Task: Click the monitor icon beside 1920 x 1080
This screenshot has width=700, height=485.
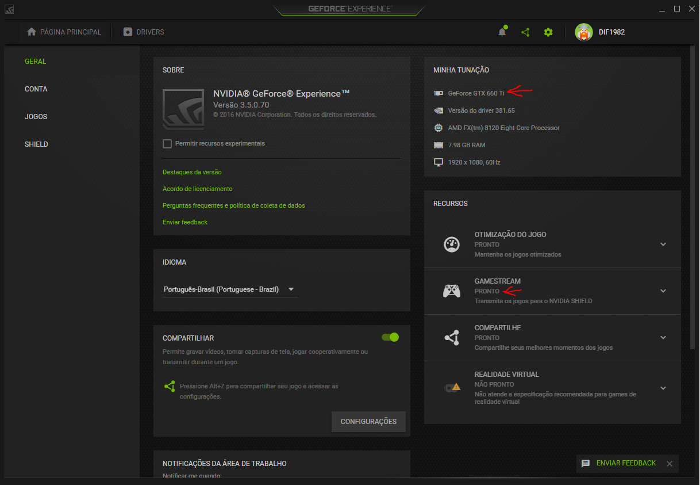Action: 438,162
